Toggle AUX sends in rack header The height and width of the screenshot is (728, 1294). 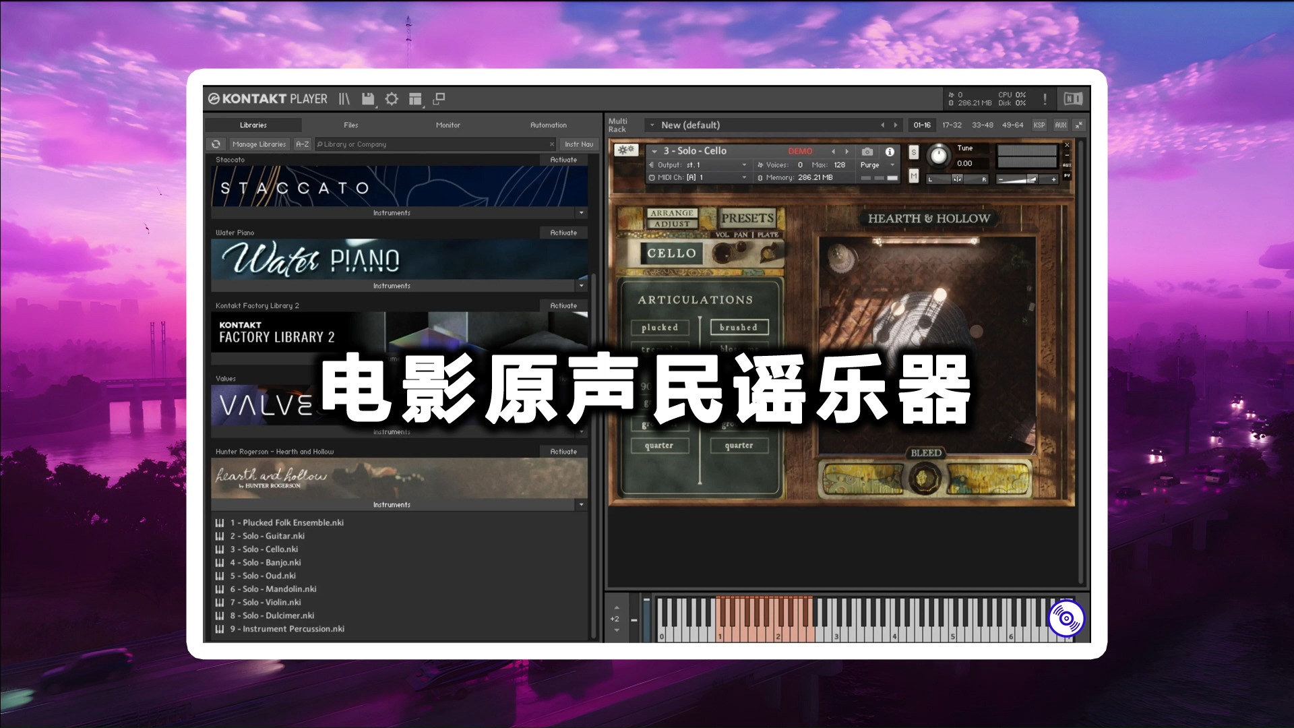pyautogui.click(x=1061, y=125)
